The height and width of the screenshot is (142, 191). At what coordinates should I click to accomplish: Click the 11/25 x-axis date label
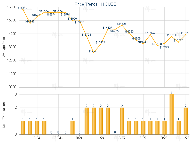tap(185, 139)
